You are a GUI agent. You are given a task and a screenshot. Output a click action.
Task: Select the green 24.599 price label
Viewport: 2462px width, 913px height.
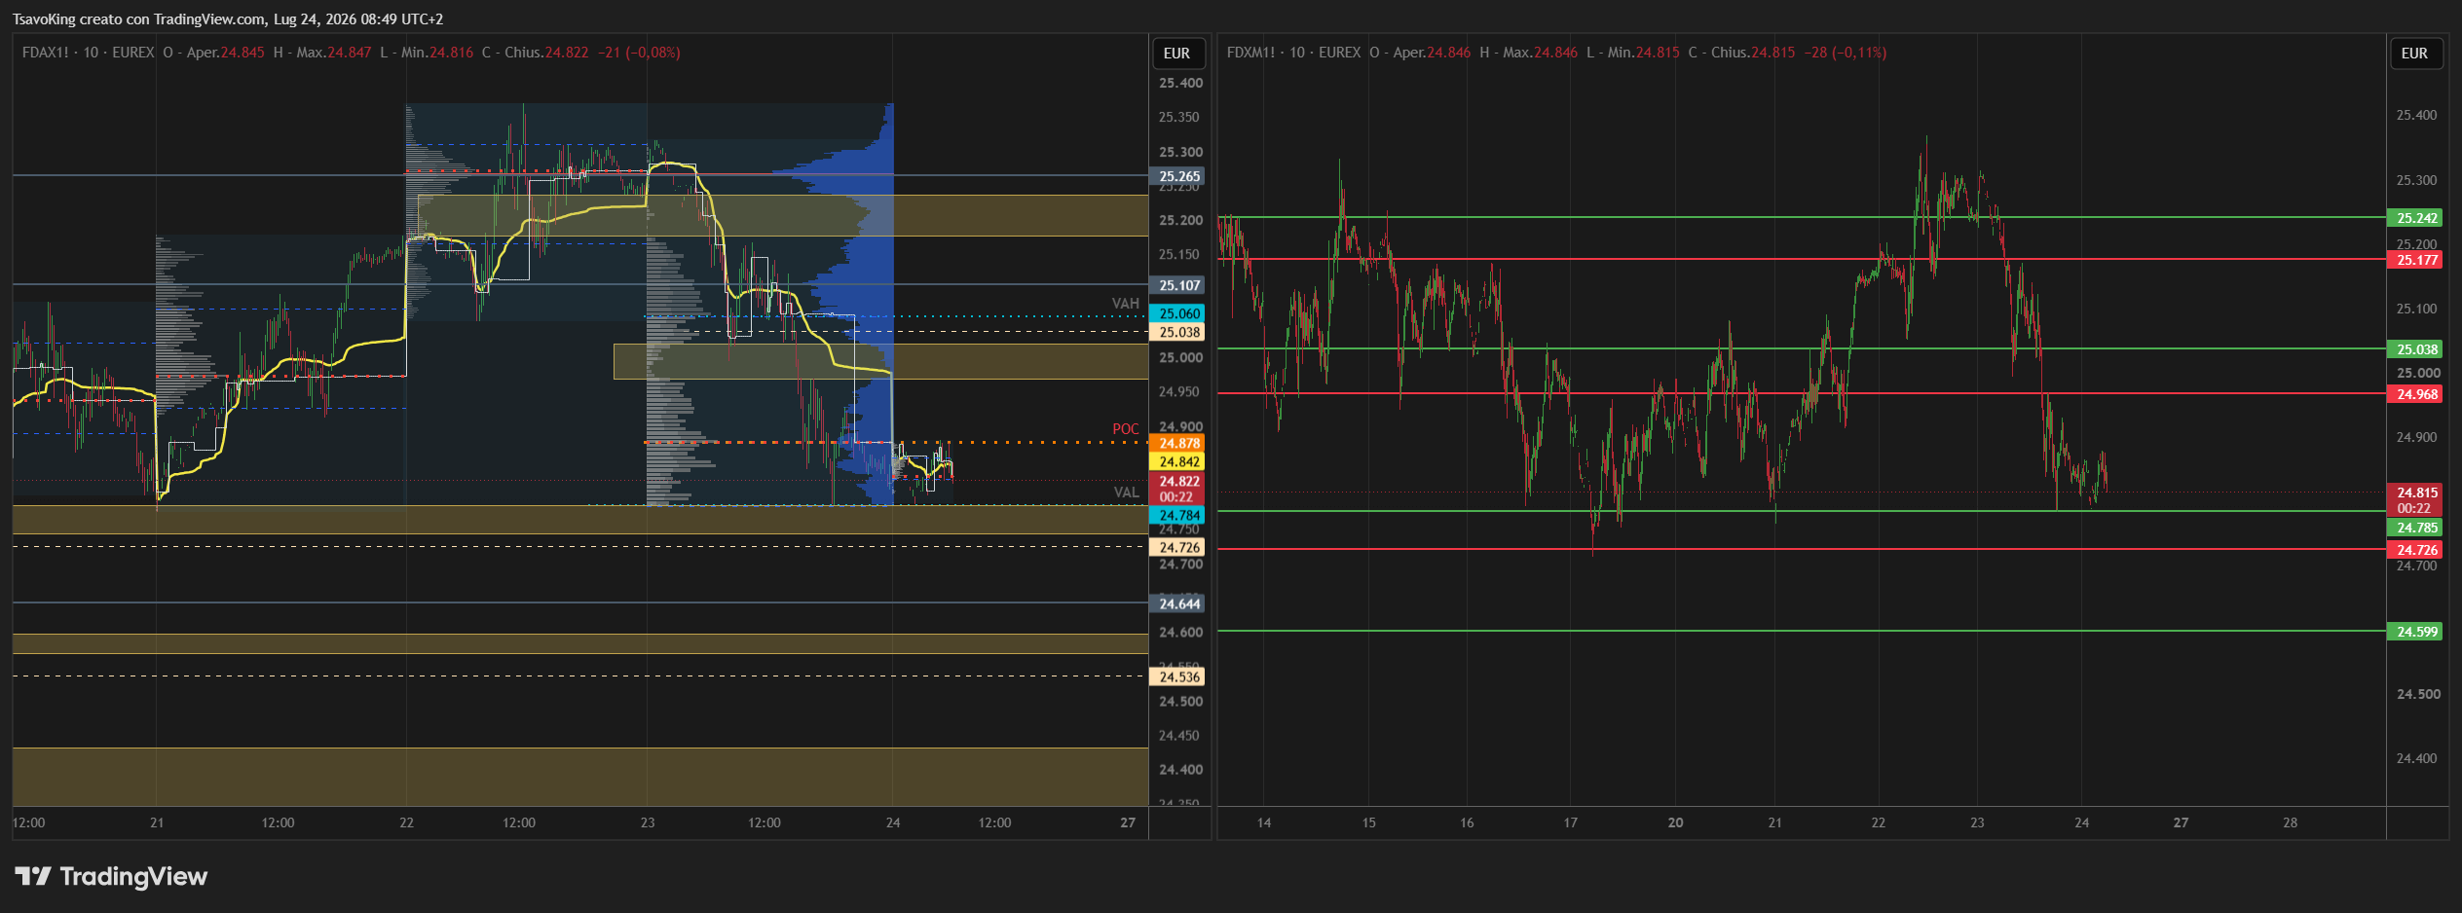tap(2416, 632)
